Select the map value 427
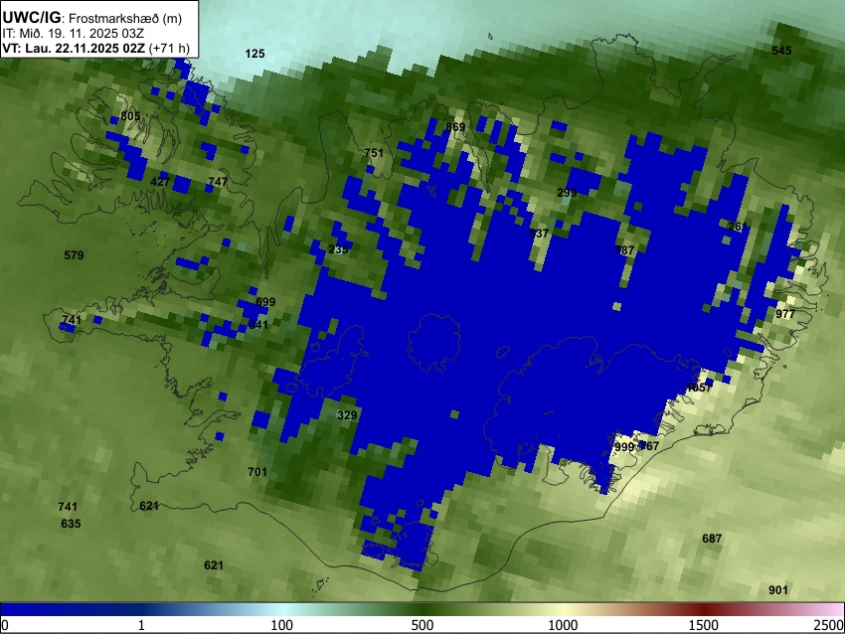 (x=160, y=182)
